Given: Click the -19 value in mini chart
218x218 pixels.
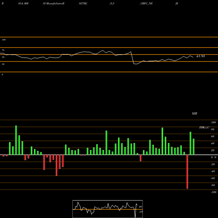Looking at the screenshot, I should click(x=140, y=212).
